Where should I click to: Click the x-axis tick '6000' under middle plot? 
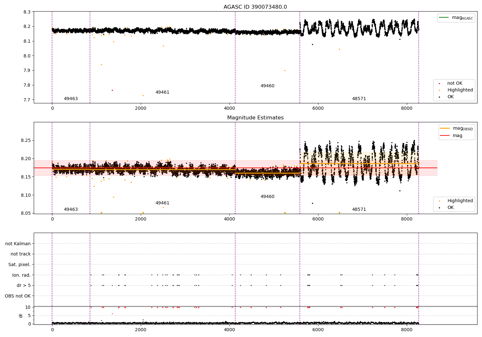(x=318, y=219)
